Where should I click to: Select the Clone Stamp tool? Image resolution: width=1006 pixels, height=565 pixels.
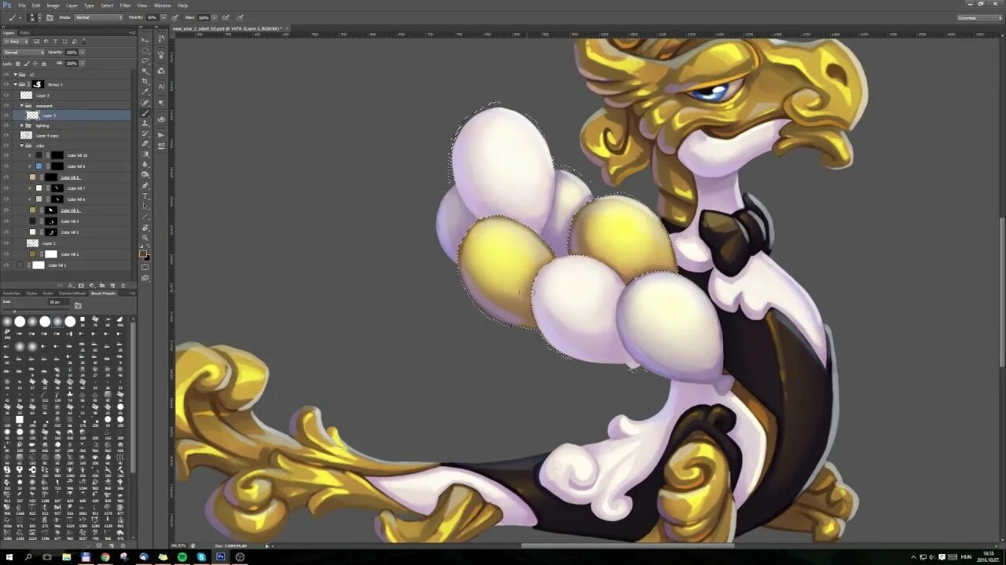tap(145, 122)
